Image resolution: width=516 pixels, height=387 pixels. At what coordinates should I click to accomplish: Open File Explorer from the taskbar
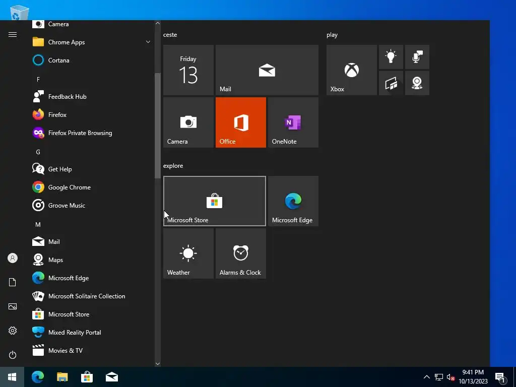click(x=62, y=377)
